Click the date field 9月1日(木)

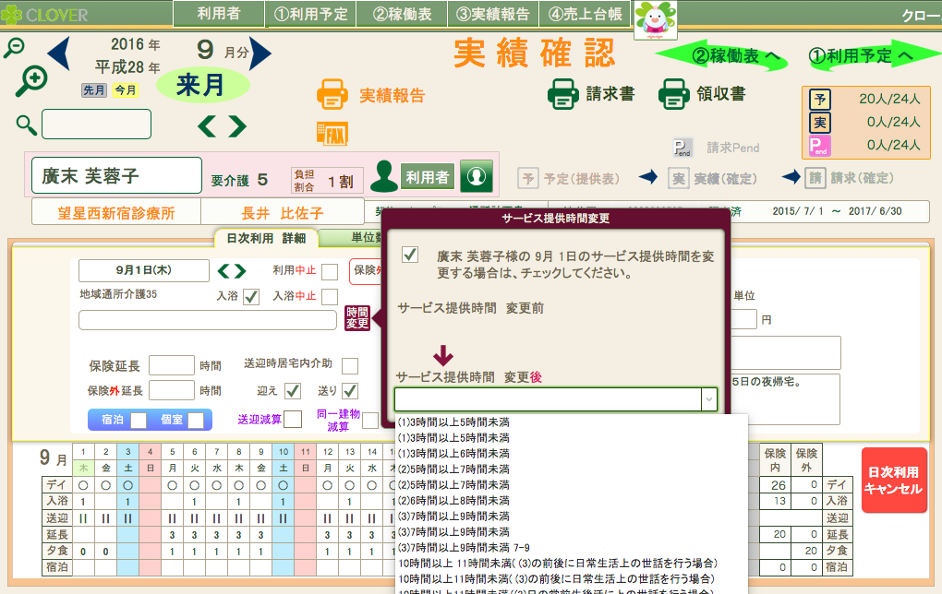click(x=143, y=270)
